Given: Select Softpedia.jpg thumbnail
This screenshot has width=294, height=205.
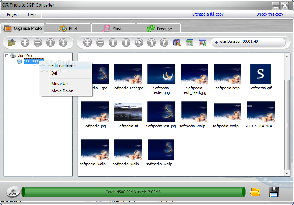Looking at the screenshot, I should point(95,112).
